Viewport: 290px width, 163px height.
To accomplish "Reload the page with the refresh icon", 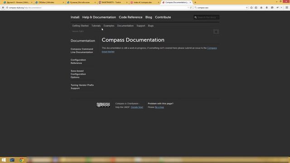I will (191, 8).
